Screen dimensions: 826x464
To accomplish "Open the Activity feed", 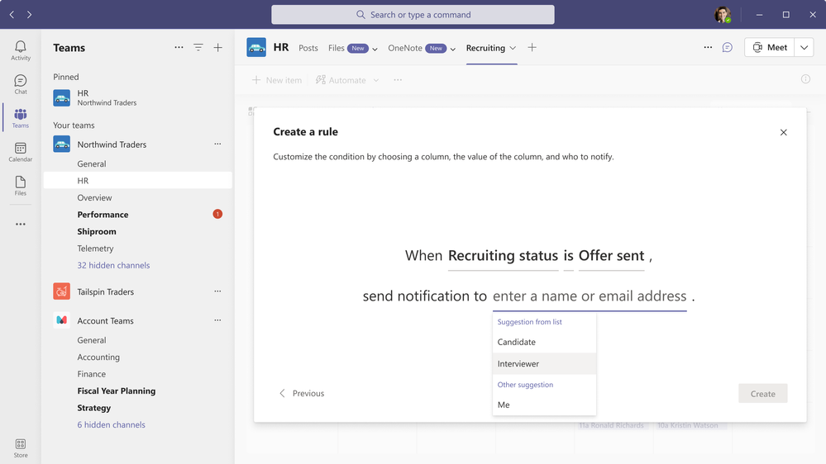I will tap(21, 51).
